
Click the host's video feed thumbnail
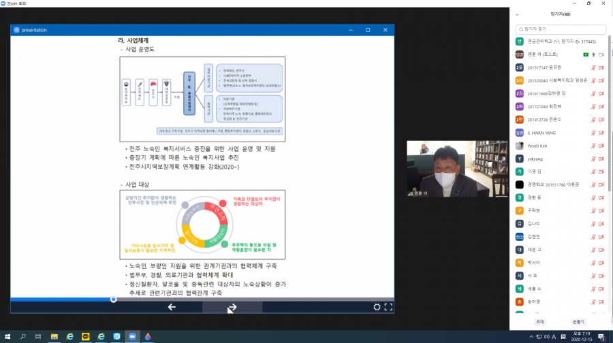tap(457, 169)
